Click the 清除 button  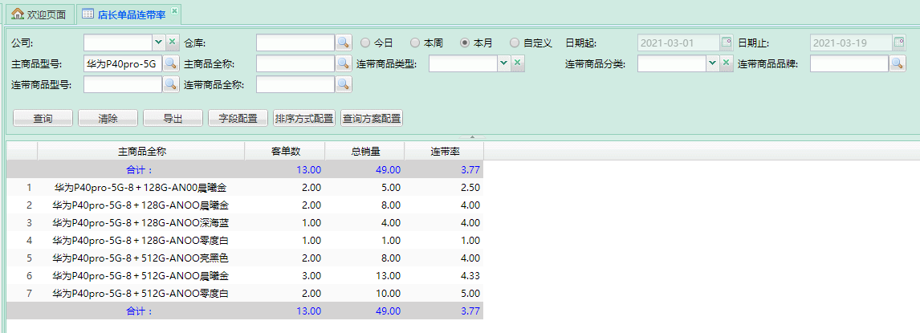coord(108,118)
